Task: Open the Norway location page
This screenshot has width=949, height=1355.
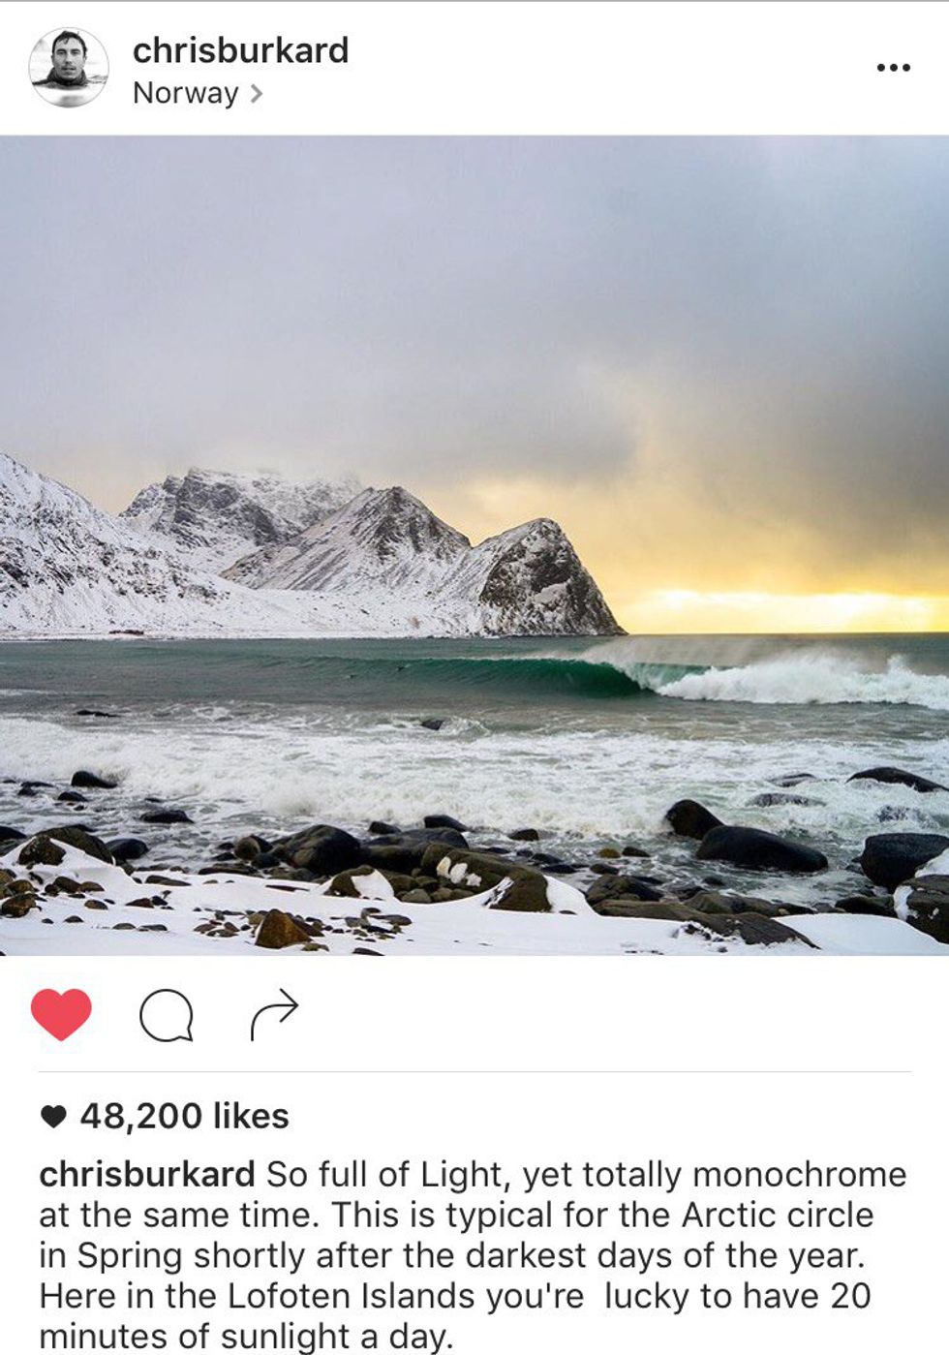Action: click(x=186, y=93)
